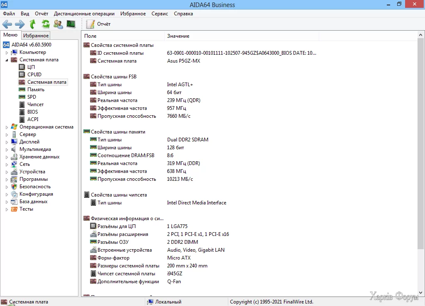Expand the Дисплей node arrow
425x306 pixels.
click(7, 142)
